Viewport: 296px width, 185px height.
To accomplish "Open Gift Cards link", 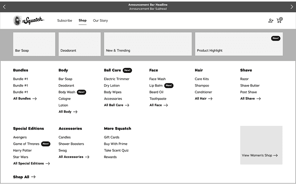I will pyautogui.click(x=112, y=137).
